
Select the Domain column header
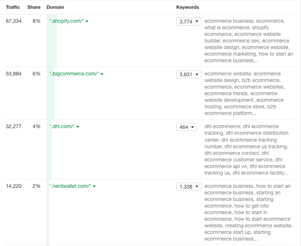click(x=55, y=7)
